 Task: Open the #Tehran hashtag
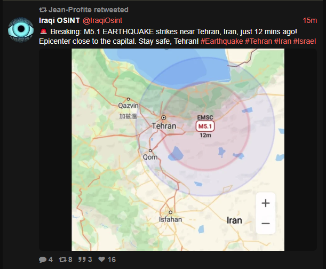(x=258, y=41)
